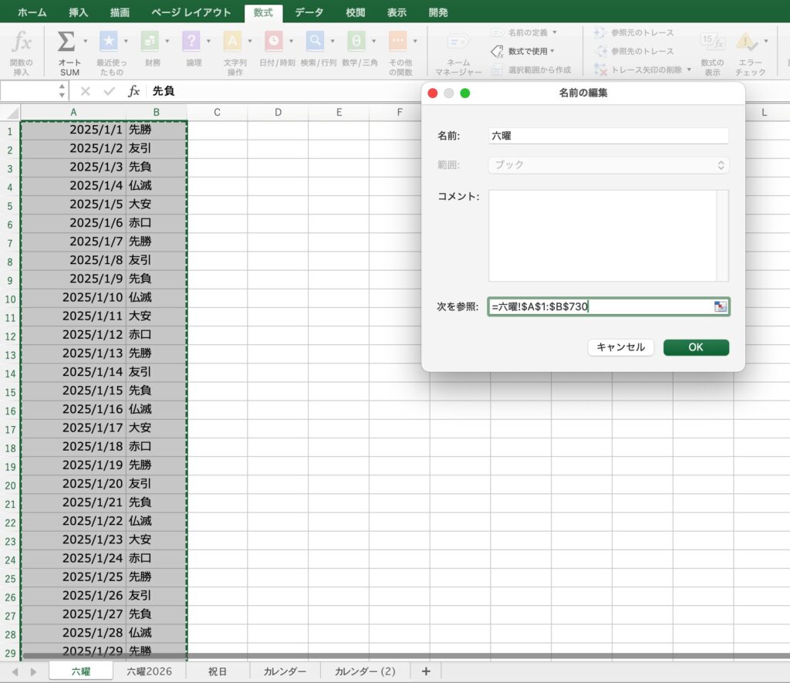Open the 日付/時刻 date and time functions icon
790x683 pixels.
pos(274,42)
